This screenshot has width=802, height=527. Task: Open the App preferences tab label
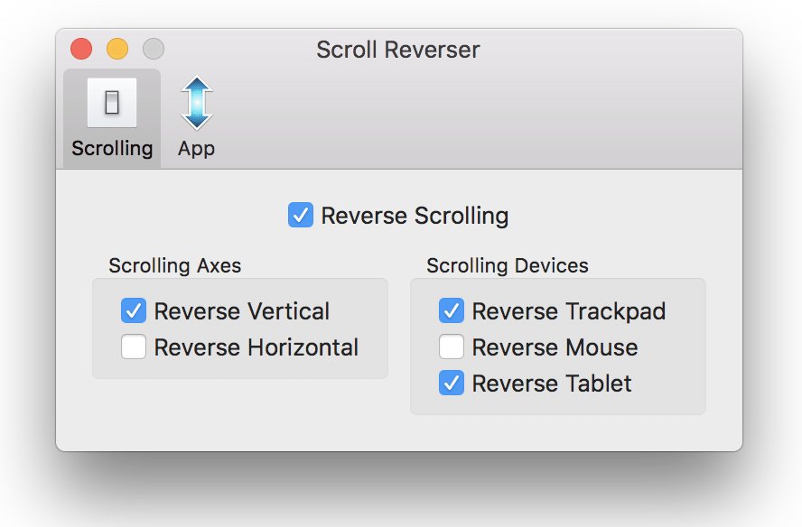coord(196,149)
